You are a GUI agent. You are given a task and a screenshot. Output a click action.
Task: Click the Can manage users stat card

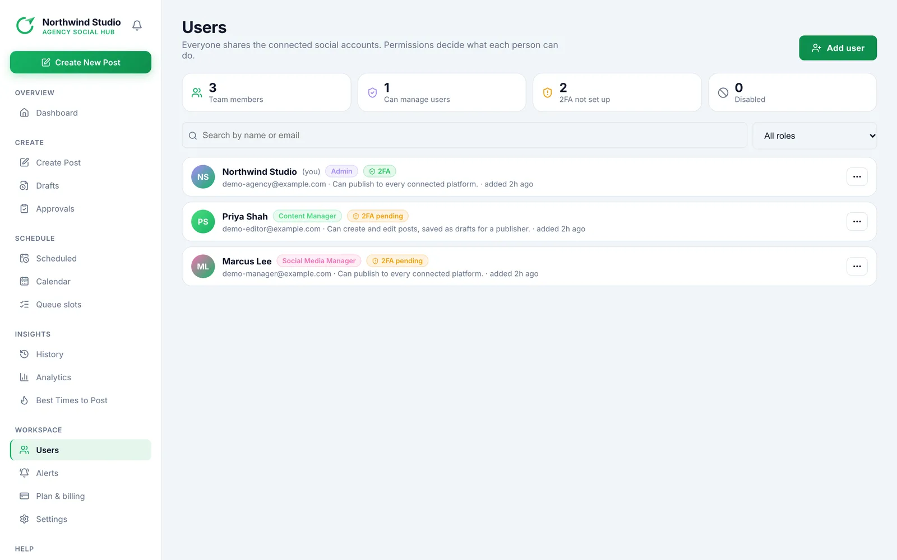[x=442, y=92]
